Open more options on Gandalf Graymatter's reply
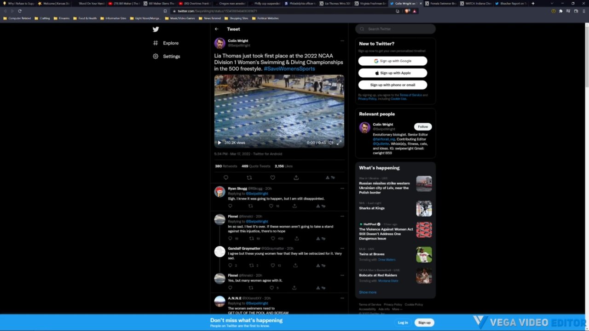Image resolution: width=589 pixels, height=331 pixels. (342, 248)
